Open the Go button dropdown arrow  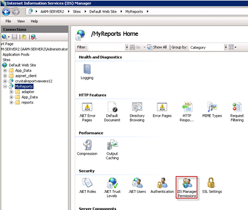pyautogui.click(x=144, y=47)
